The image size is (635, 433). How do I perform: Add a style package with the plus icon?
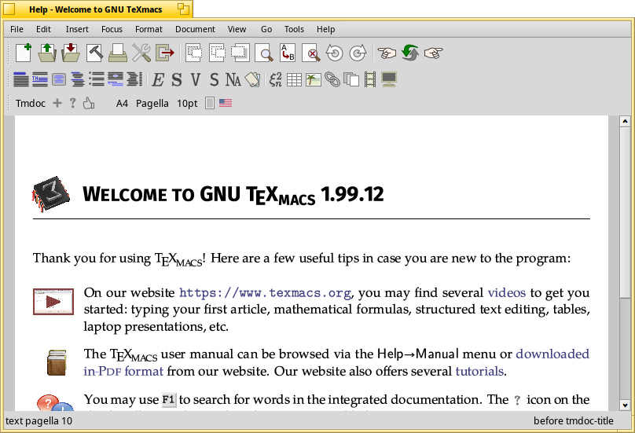[x=57, y=103]
